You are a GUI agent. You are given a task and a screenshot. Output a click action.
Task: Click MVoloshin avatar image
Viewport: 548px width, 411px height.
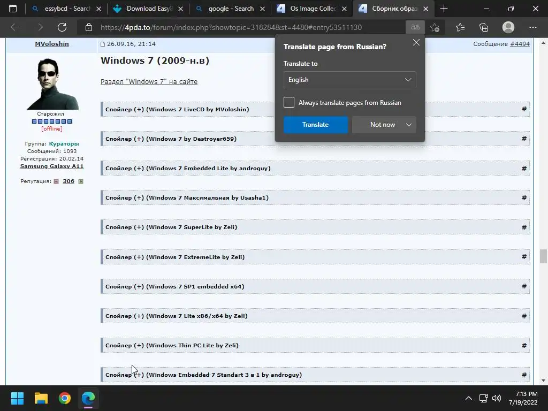(x=52, y=83)
